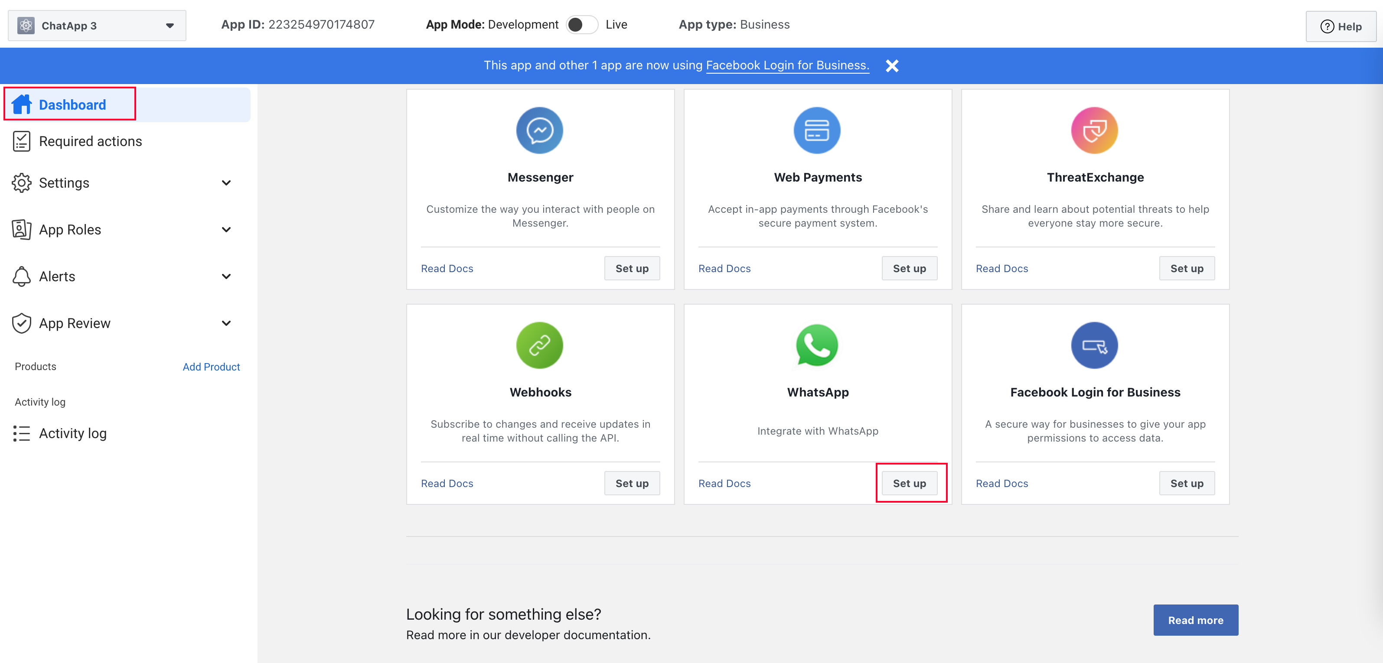
Task: Click the ThreatExchange shield icon
Action: click(x=1094, y=130)
